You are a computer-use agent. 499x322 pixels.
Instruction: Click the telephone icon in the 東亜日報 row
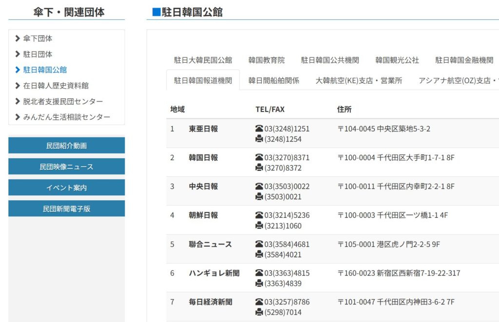pos(259,129)
